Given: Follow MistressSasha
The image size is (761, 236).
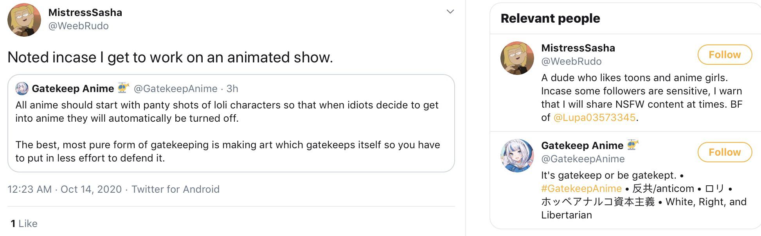Looking at the screenshot, I should [x=725, y=55].
